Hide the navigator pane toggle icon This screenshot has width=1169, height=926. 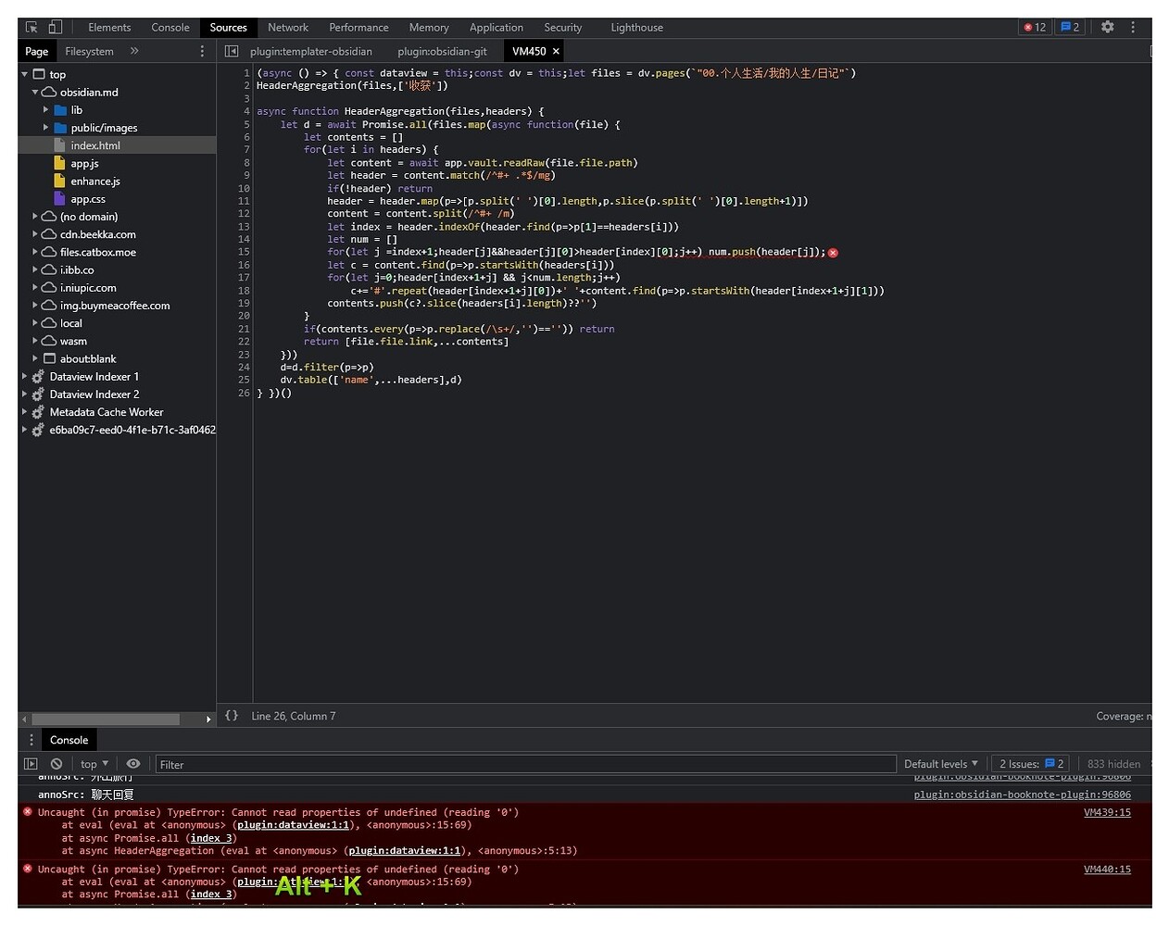[232, 52]
